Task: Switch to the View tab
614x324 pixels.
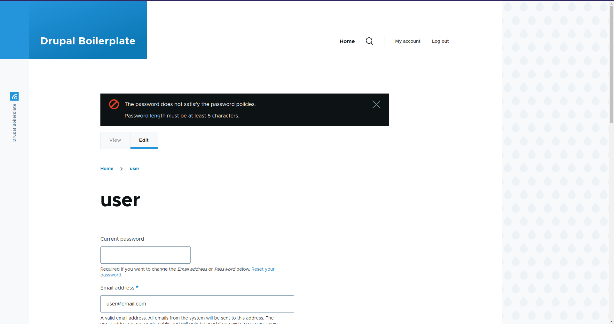Action: pos(115,140)
